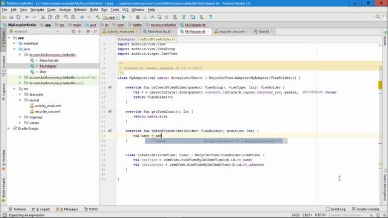Switch to activity_main.xml editor tab

[x=120, y=31]
